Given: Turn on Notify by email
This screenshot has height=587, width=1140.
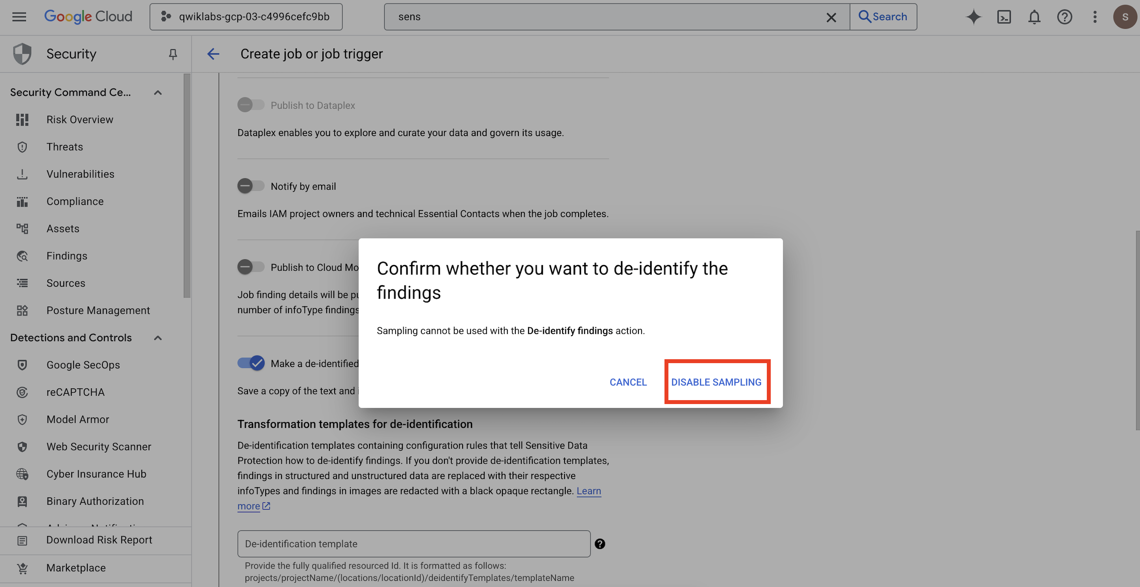Looking at the screenshot, I should tap(250, 186).
